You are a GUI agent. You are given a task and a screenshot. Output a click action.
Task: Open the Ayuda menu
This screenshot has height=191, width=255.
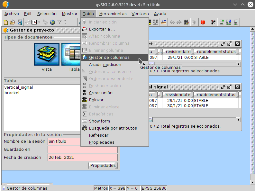(160, 14)
